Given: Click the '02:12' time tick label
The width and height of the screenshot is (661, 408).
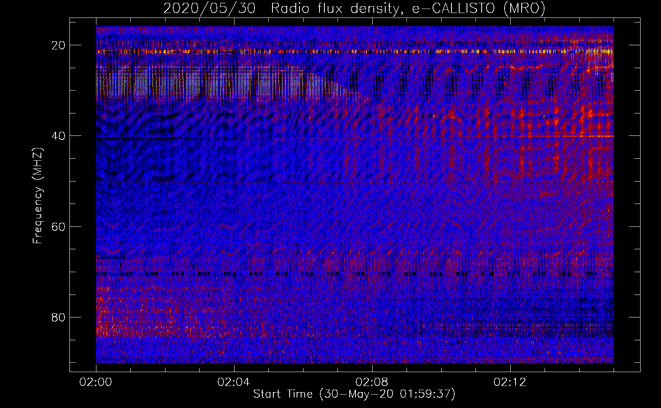Looking at the screenshot, I should (510, 382).
